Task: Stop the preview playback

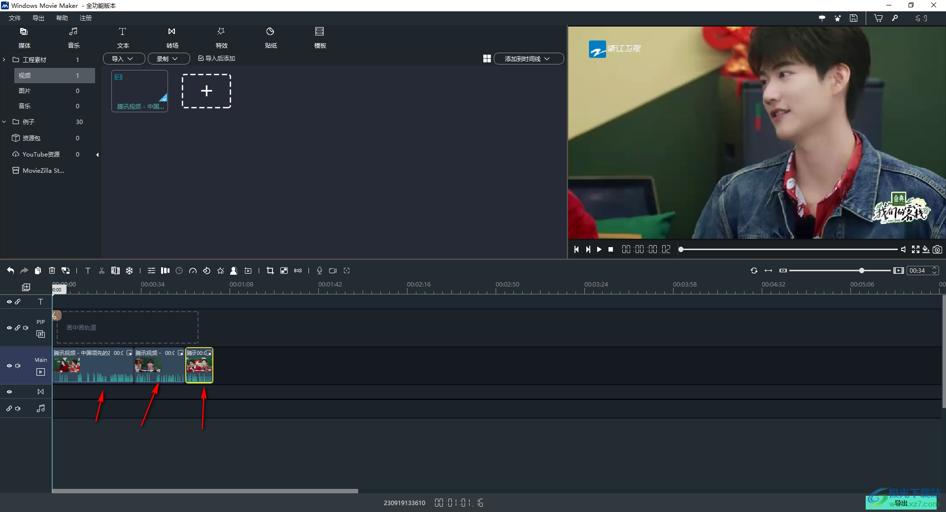Action: click(x=611, y=250)
